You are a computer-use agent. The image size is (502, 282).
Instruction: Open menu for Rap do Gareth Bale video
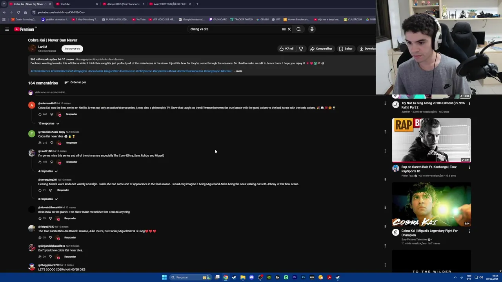469,167
